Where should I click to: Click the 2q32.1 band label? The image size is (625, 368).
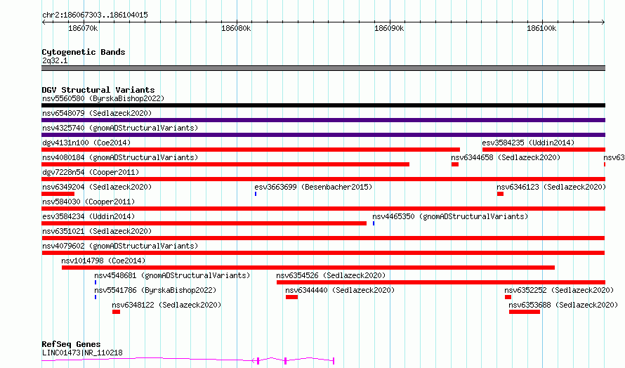(x=55, y=60)
